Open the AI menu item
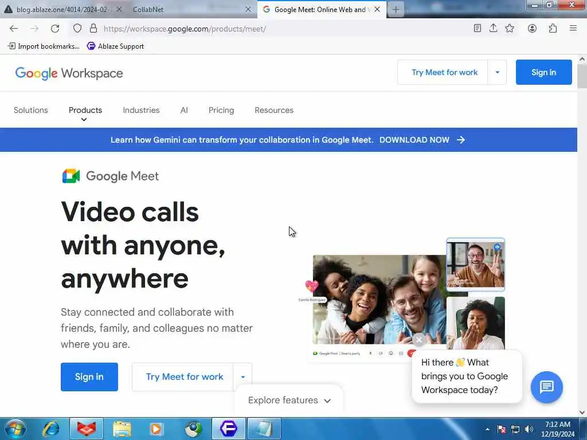This screenshot has height=440, width=587. click(x=184, y=110)
